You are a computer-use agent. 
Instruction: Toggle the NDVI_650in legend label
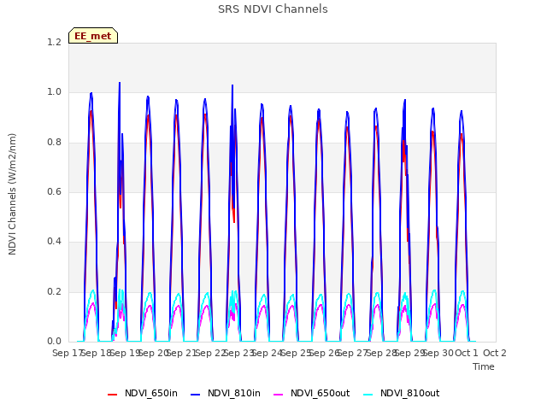[151, 394]
